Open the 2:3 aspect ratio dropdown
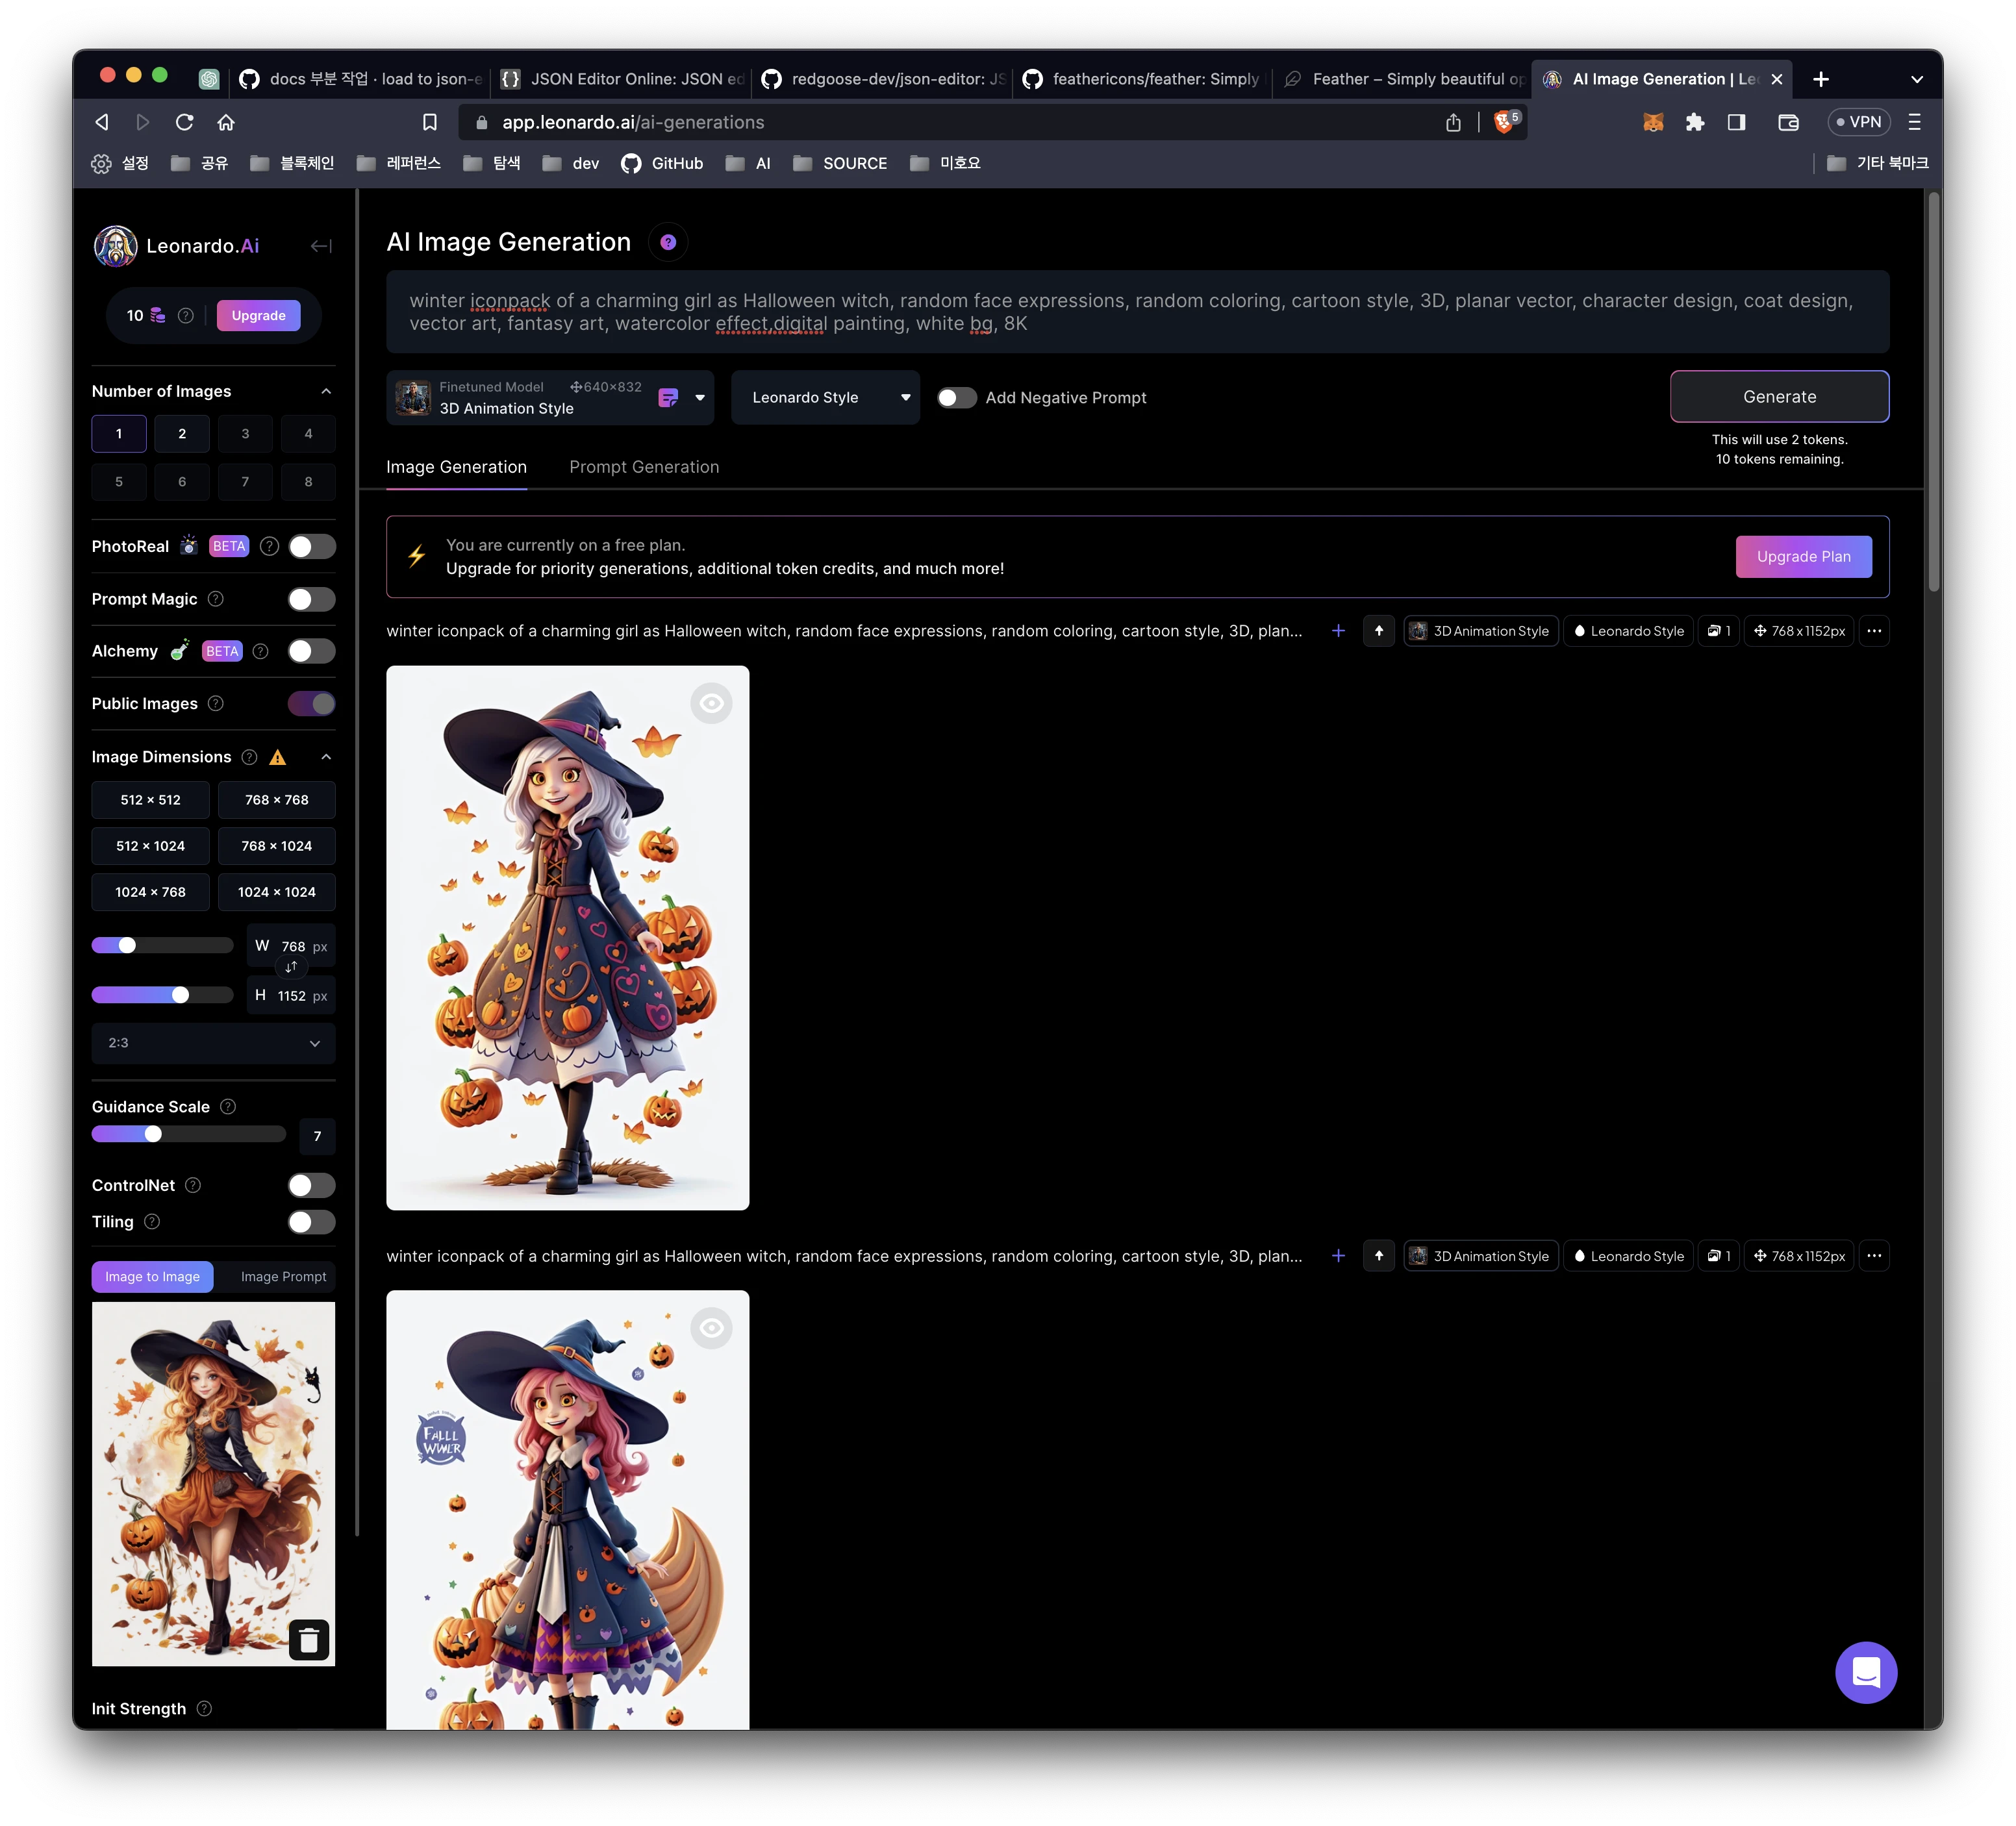 coord(214,1043)
